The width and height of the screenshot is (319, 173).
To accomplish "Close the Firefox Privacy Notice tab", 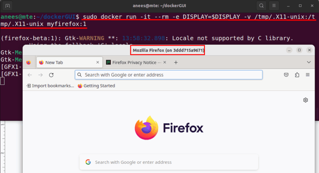I will point(165,63).
